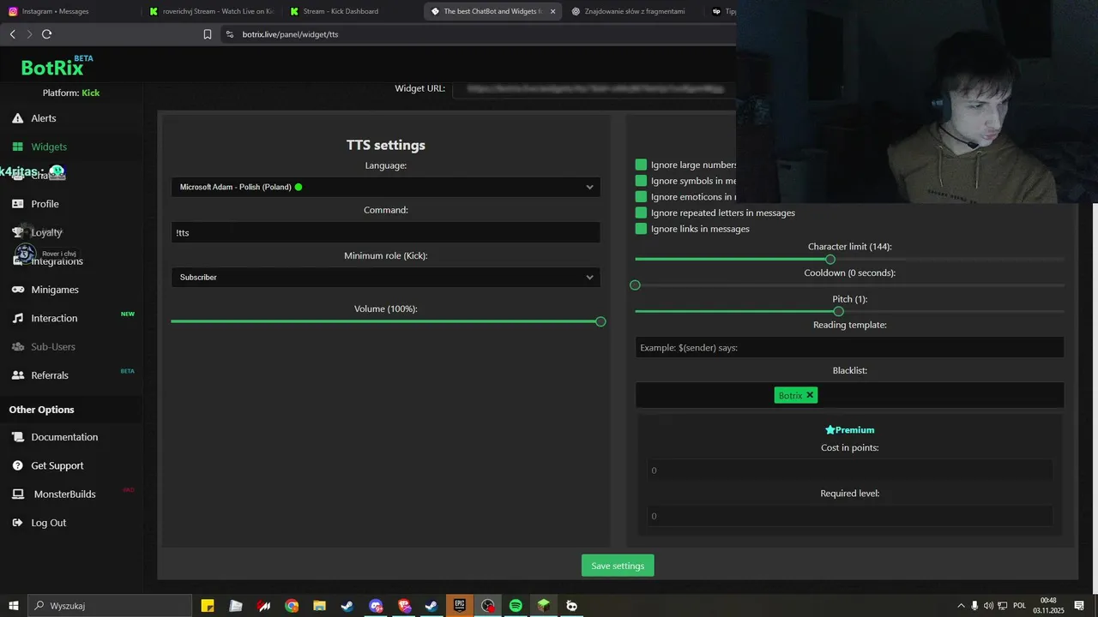Screen dimensions: 1098x617
Task: Open the notification center in system tray
Action: 1079,606
